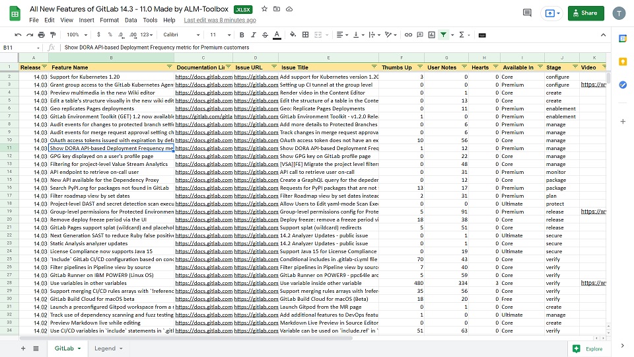The width and height of the screenshot is (634, 357).
Task: Open the Format menu
Action: coord(109,20)
